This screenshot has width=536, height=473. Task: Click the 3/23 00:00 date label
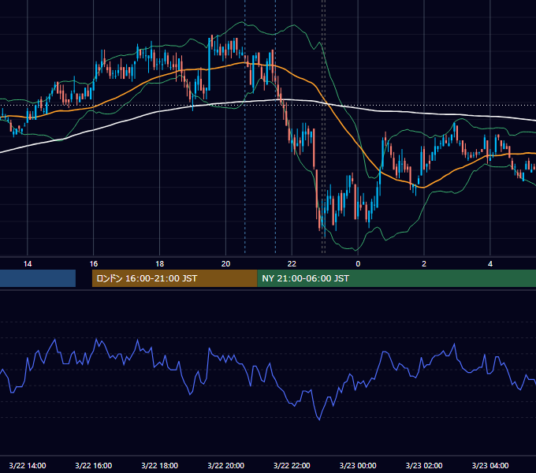(x=358, y=465)
